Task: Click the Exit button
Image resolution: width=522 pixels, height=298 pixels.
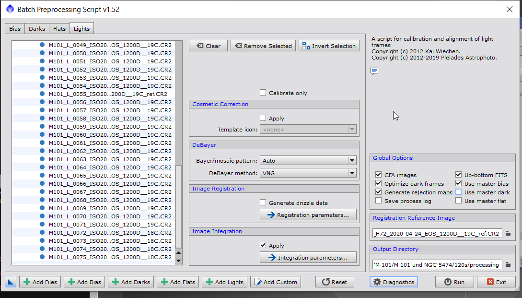Action: (x=496, y=282)
